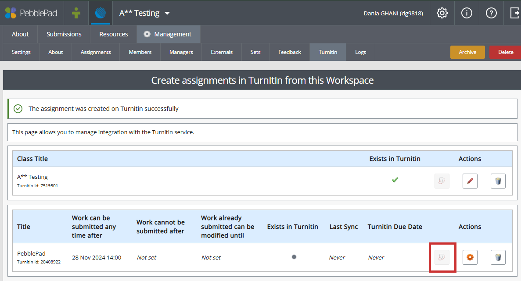This screenshot has height=281, width=521.
Task: Click the PebblePad assignment title
Action: coord(31,253)
